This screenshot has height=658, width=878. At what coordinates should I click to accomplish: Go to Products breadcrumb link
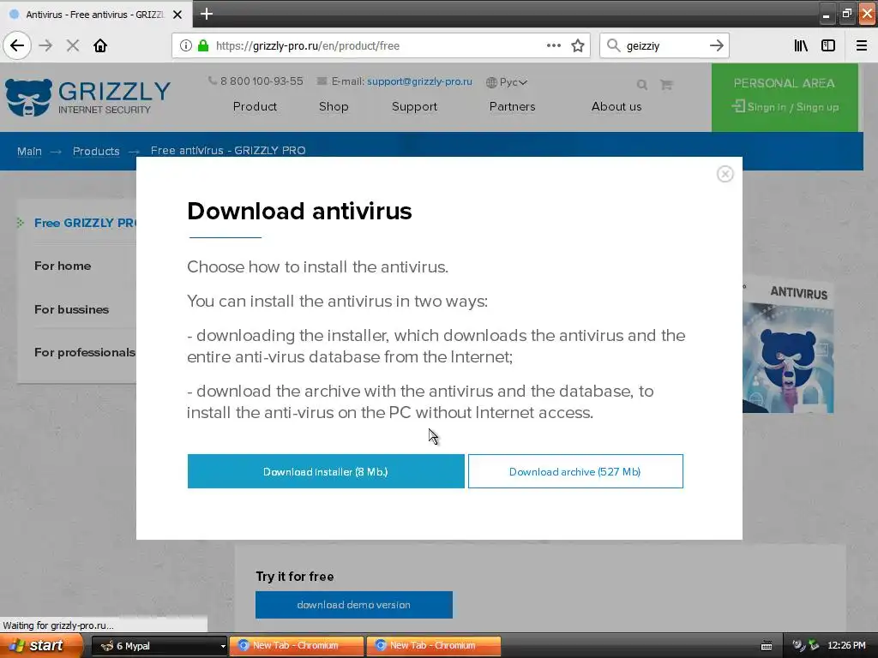96,151
